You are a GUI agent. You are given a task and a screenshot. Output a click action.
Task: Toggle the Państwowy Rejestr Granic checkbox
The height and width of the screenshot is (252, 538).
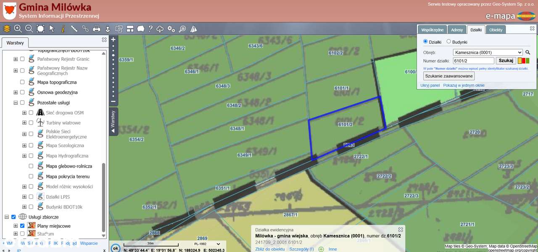[22, 59]
